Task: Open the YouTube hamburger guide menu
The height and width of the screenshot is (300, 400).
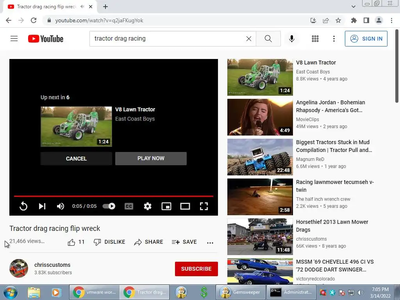Action: 14,39
